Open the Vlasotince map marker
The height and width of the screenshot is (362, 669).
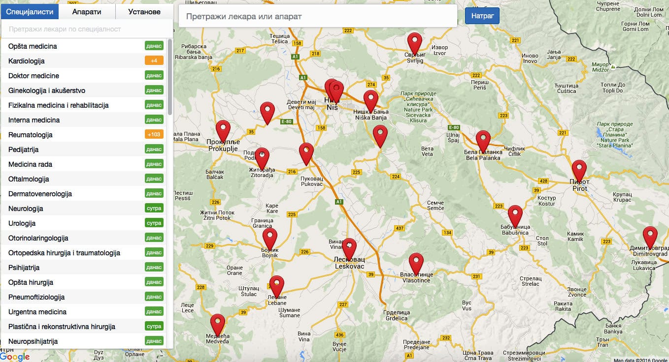[416, 263]
